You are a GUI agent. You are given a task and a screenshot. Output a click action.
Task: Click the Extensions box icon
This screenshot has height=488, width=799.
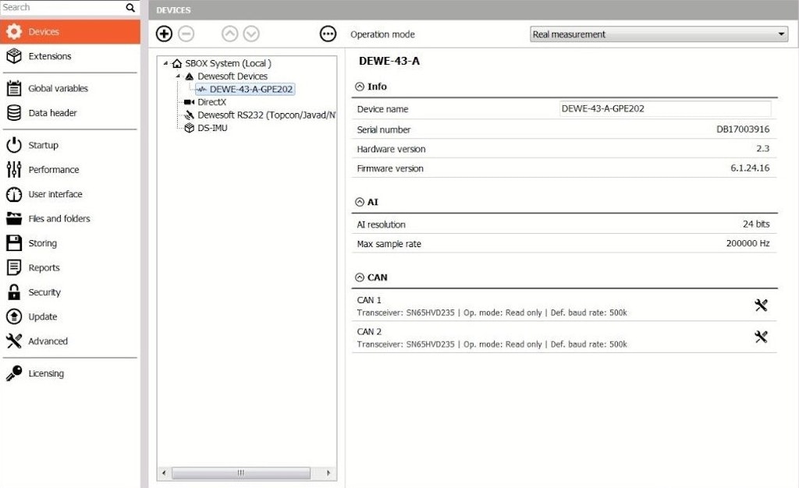point(14,56)
